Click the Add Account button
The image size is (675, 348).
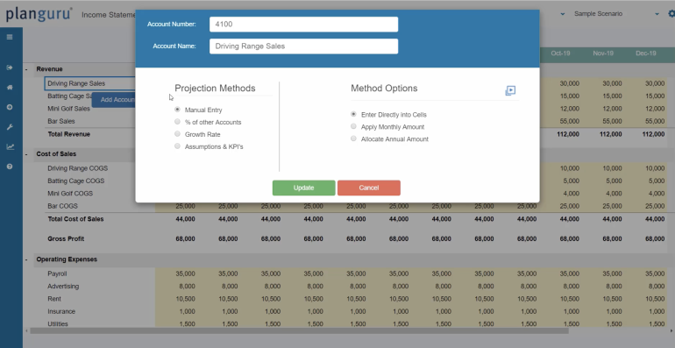(x=114, y=99)
